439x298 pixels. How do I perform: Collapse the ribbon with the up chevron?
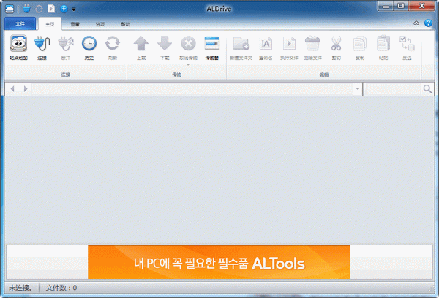pyautogui.click(x=416, y=23)
